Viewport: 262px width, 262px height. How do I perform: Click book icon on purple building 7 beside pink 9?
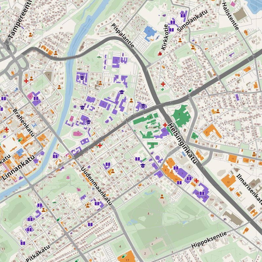coord(36,98)
